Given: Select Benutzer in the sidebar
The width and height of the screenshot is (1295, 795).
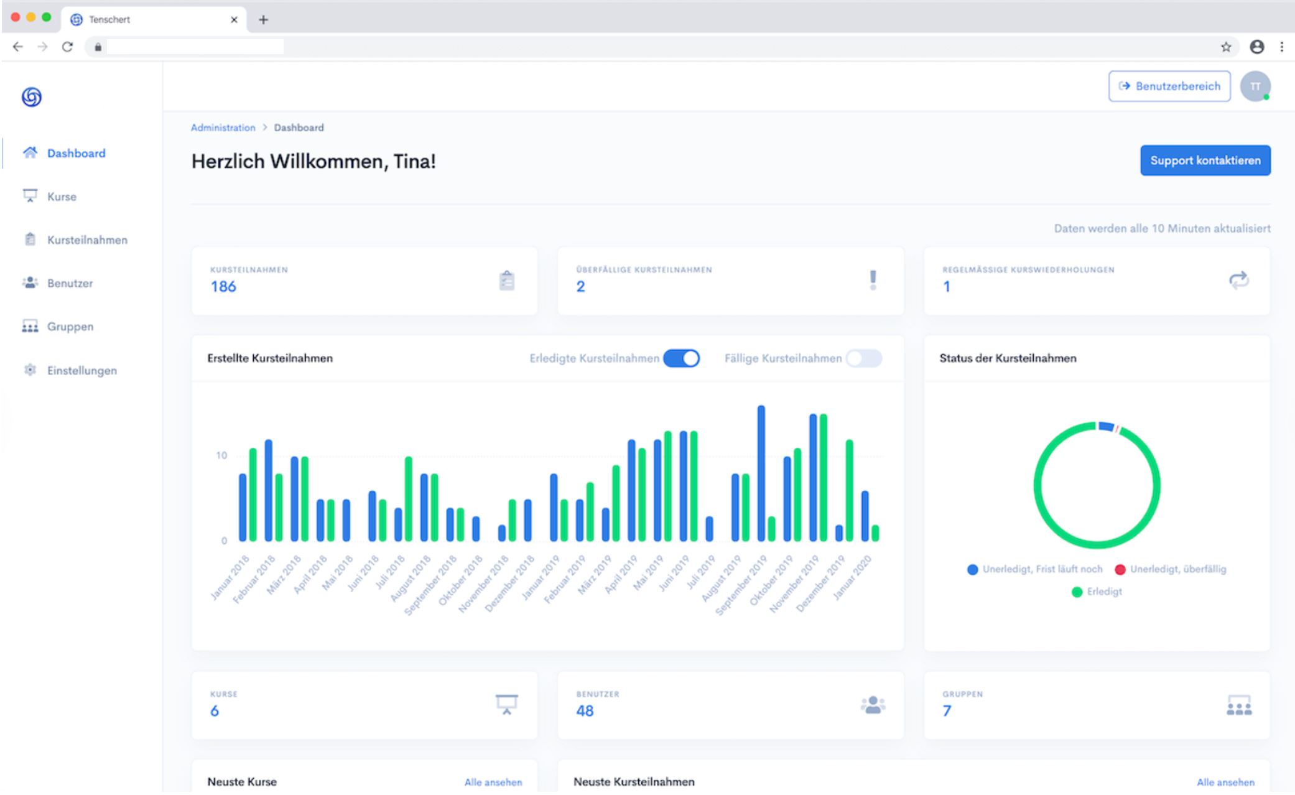Looking at the screenshot, I should click(x=70, y=284).
